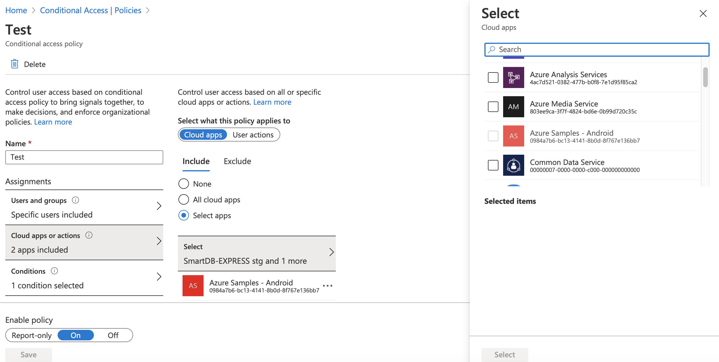The width and height of the screenshot is (719, 362).
Task: Expand the Conditions section
Action: (x=159, y=276)
